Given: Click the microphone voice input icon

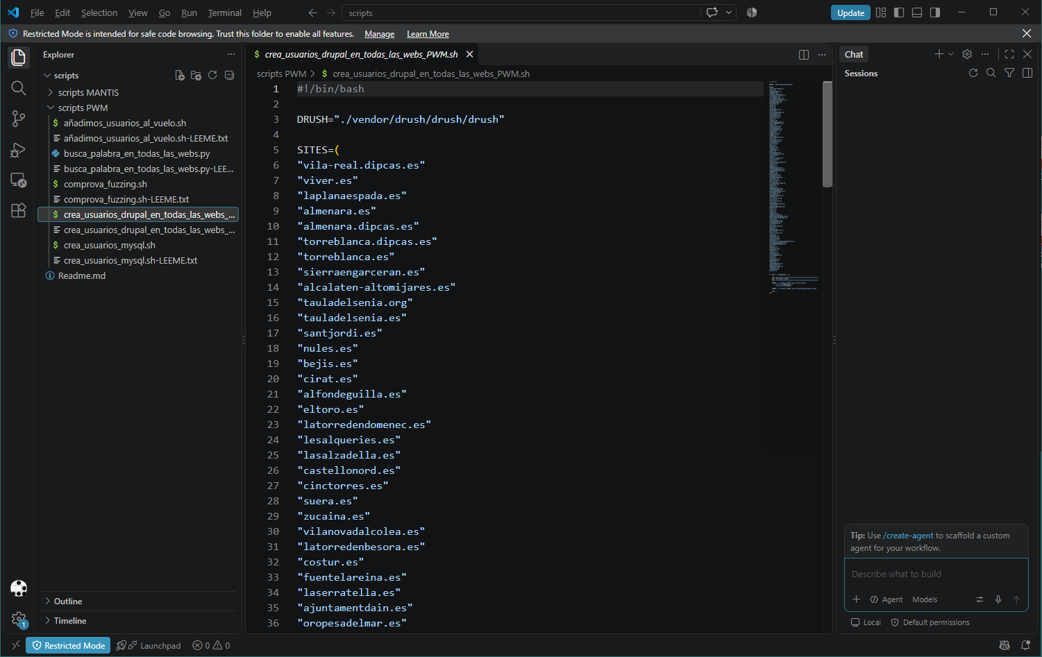Looking at the screenshot, I should click(x=998, y=599).
